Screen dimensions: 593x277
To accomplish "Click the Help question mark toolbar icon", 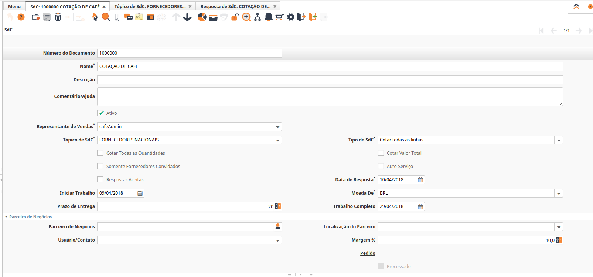I will (21, 17).
